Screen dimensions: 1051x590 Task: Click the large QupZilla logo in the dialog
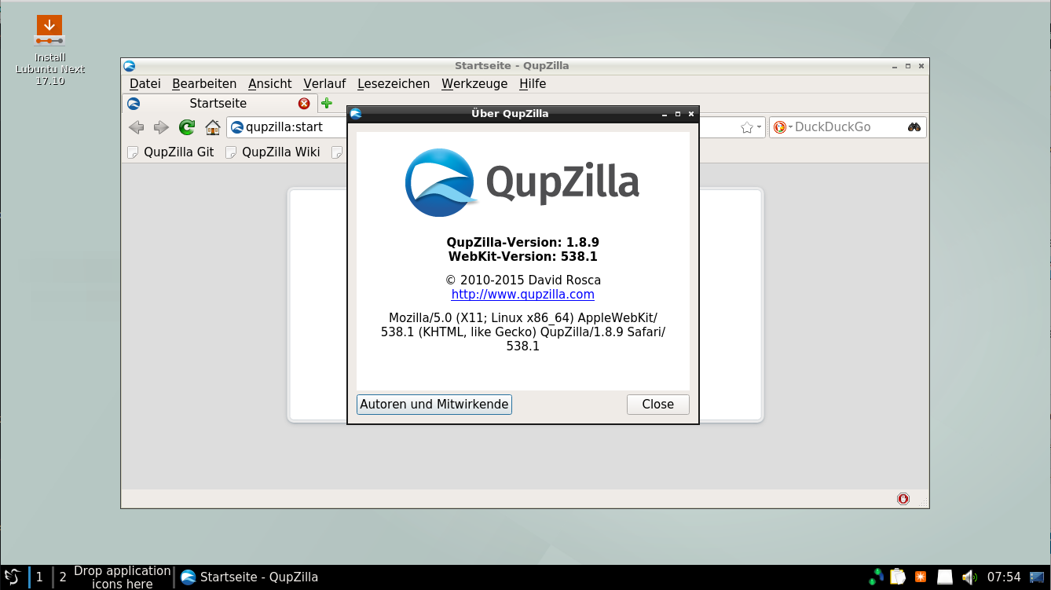522,183
